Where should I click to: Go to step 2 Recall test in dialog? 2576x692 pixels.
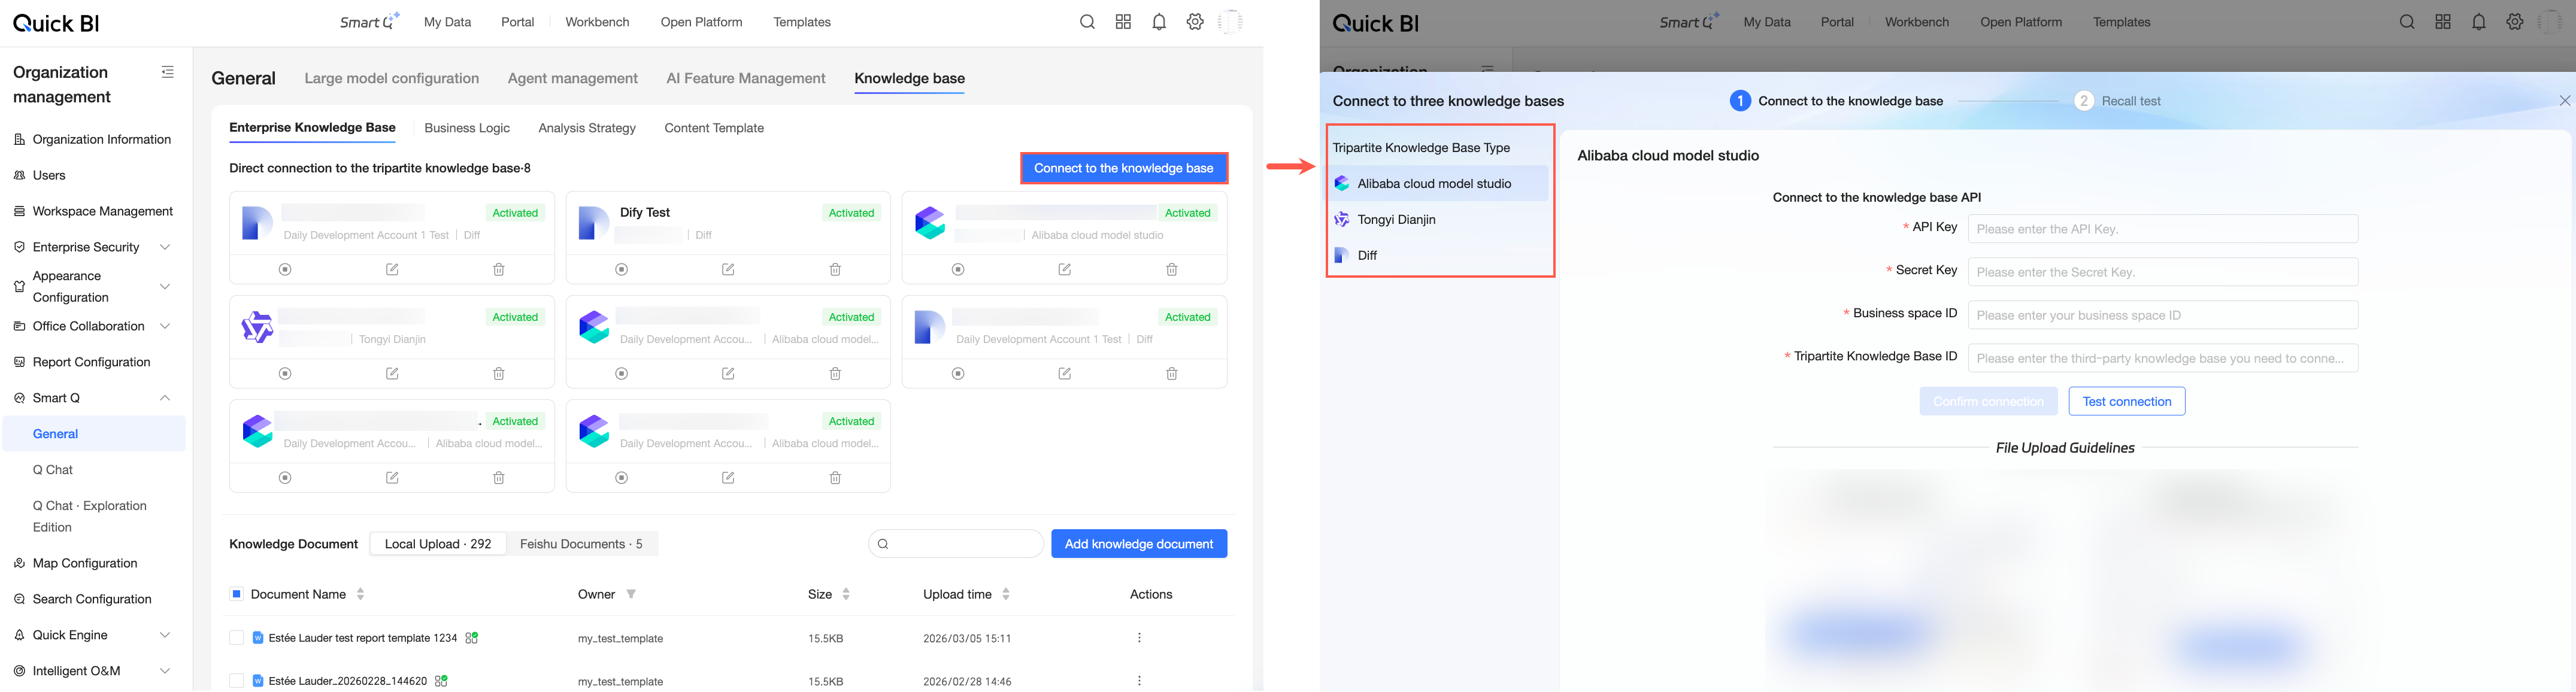coord(2118,101)
